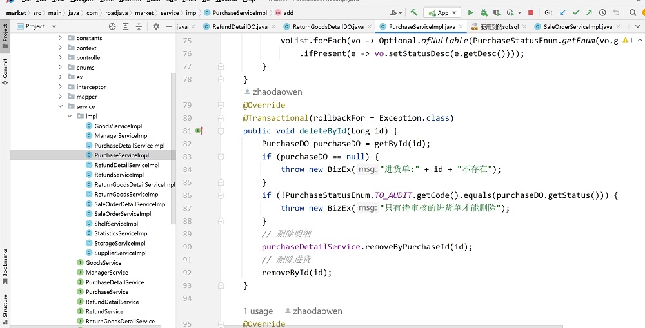Start debugging with the bug icon
Image resolution: width=645 pixels, height=328 pixels.
pyautogui.click(x=484, y=13)
